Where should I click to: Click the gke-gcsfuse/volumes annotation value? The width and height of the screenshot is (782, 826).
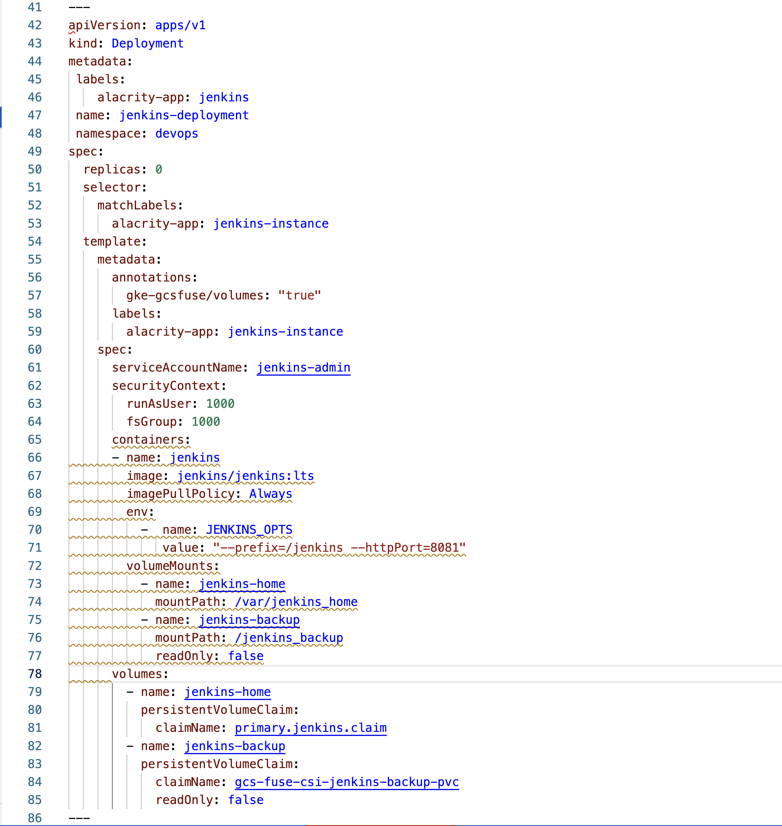coord(300,295)
